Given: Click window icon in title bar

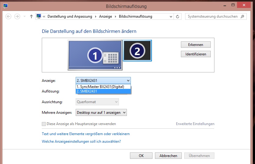Looking at the screenshot, I should [5, 6].
